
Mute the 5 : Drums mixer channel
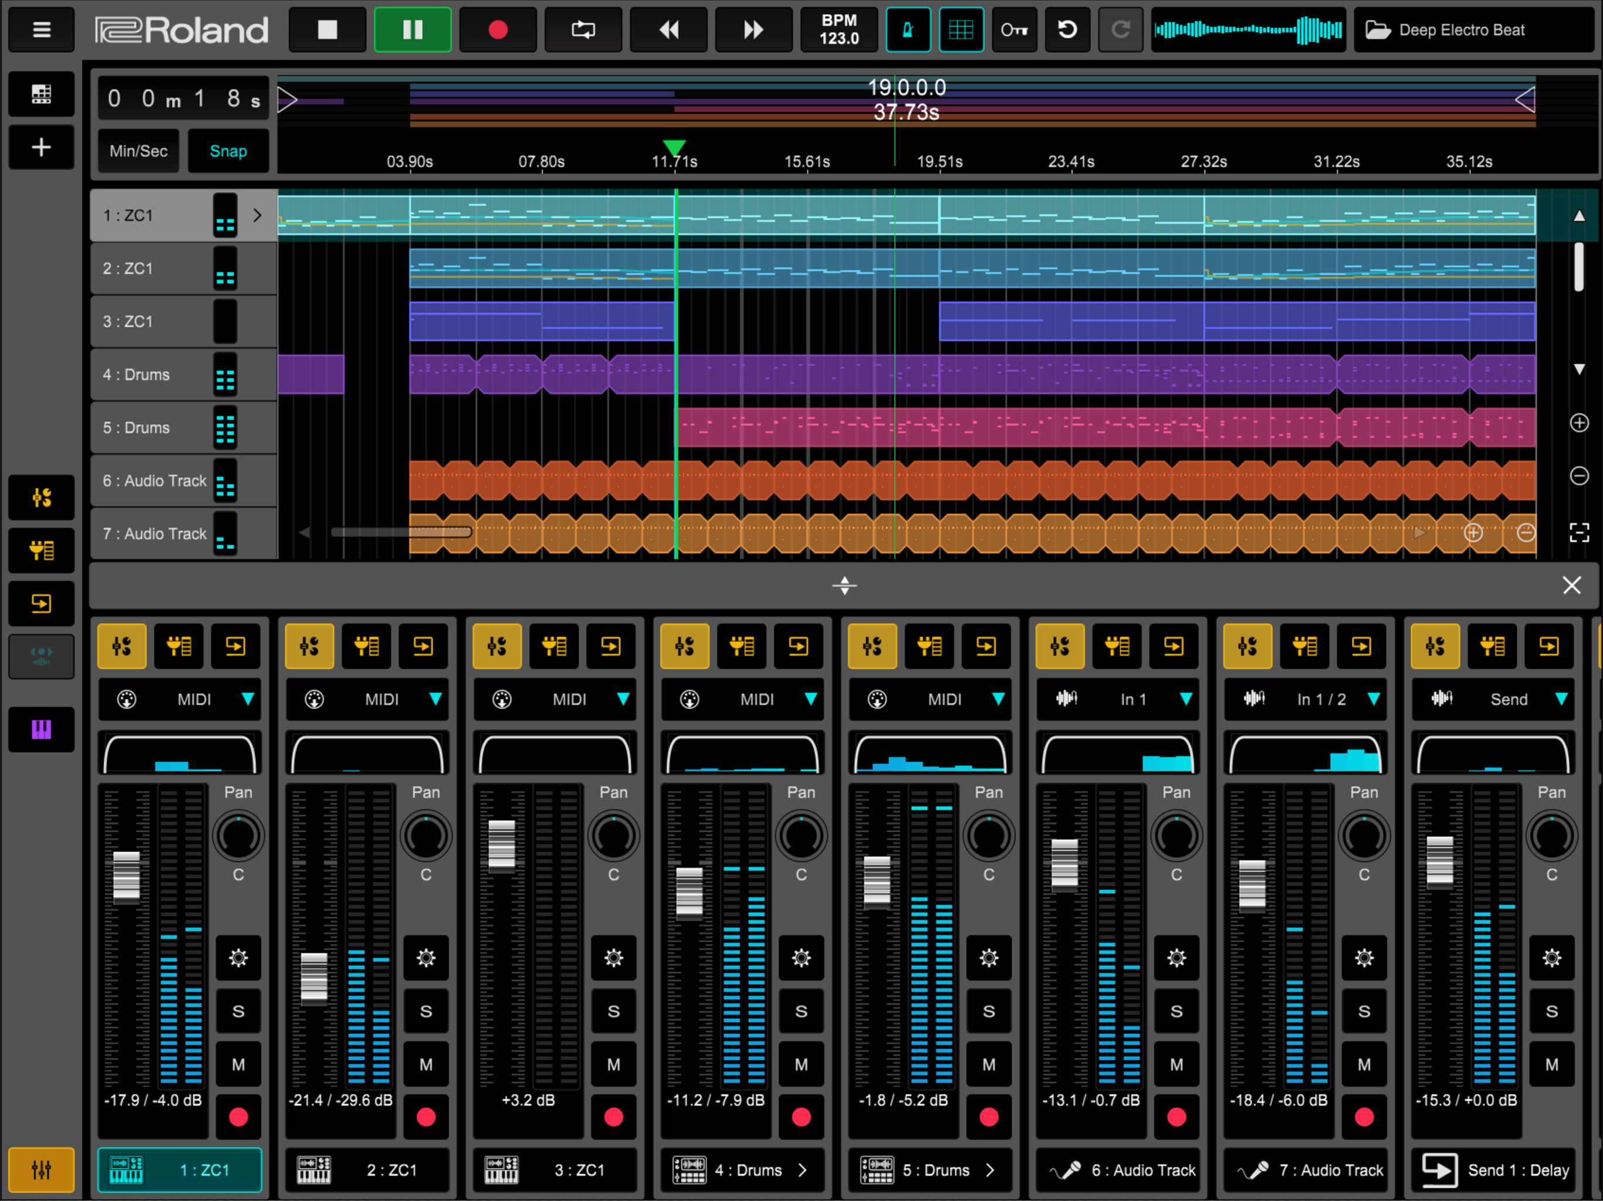[989, 1064]
